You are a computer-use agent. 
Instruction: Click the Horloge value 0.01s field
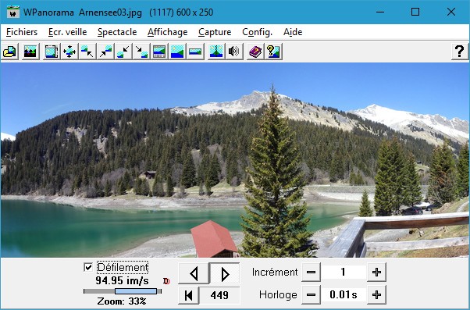tap(344, 294)
